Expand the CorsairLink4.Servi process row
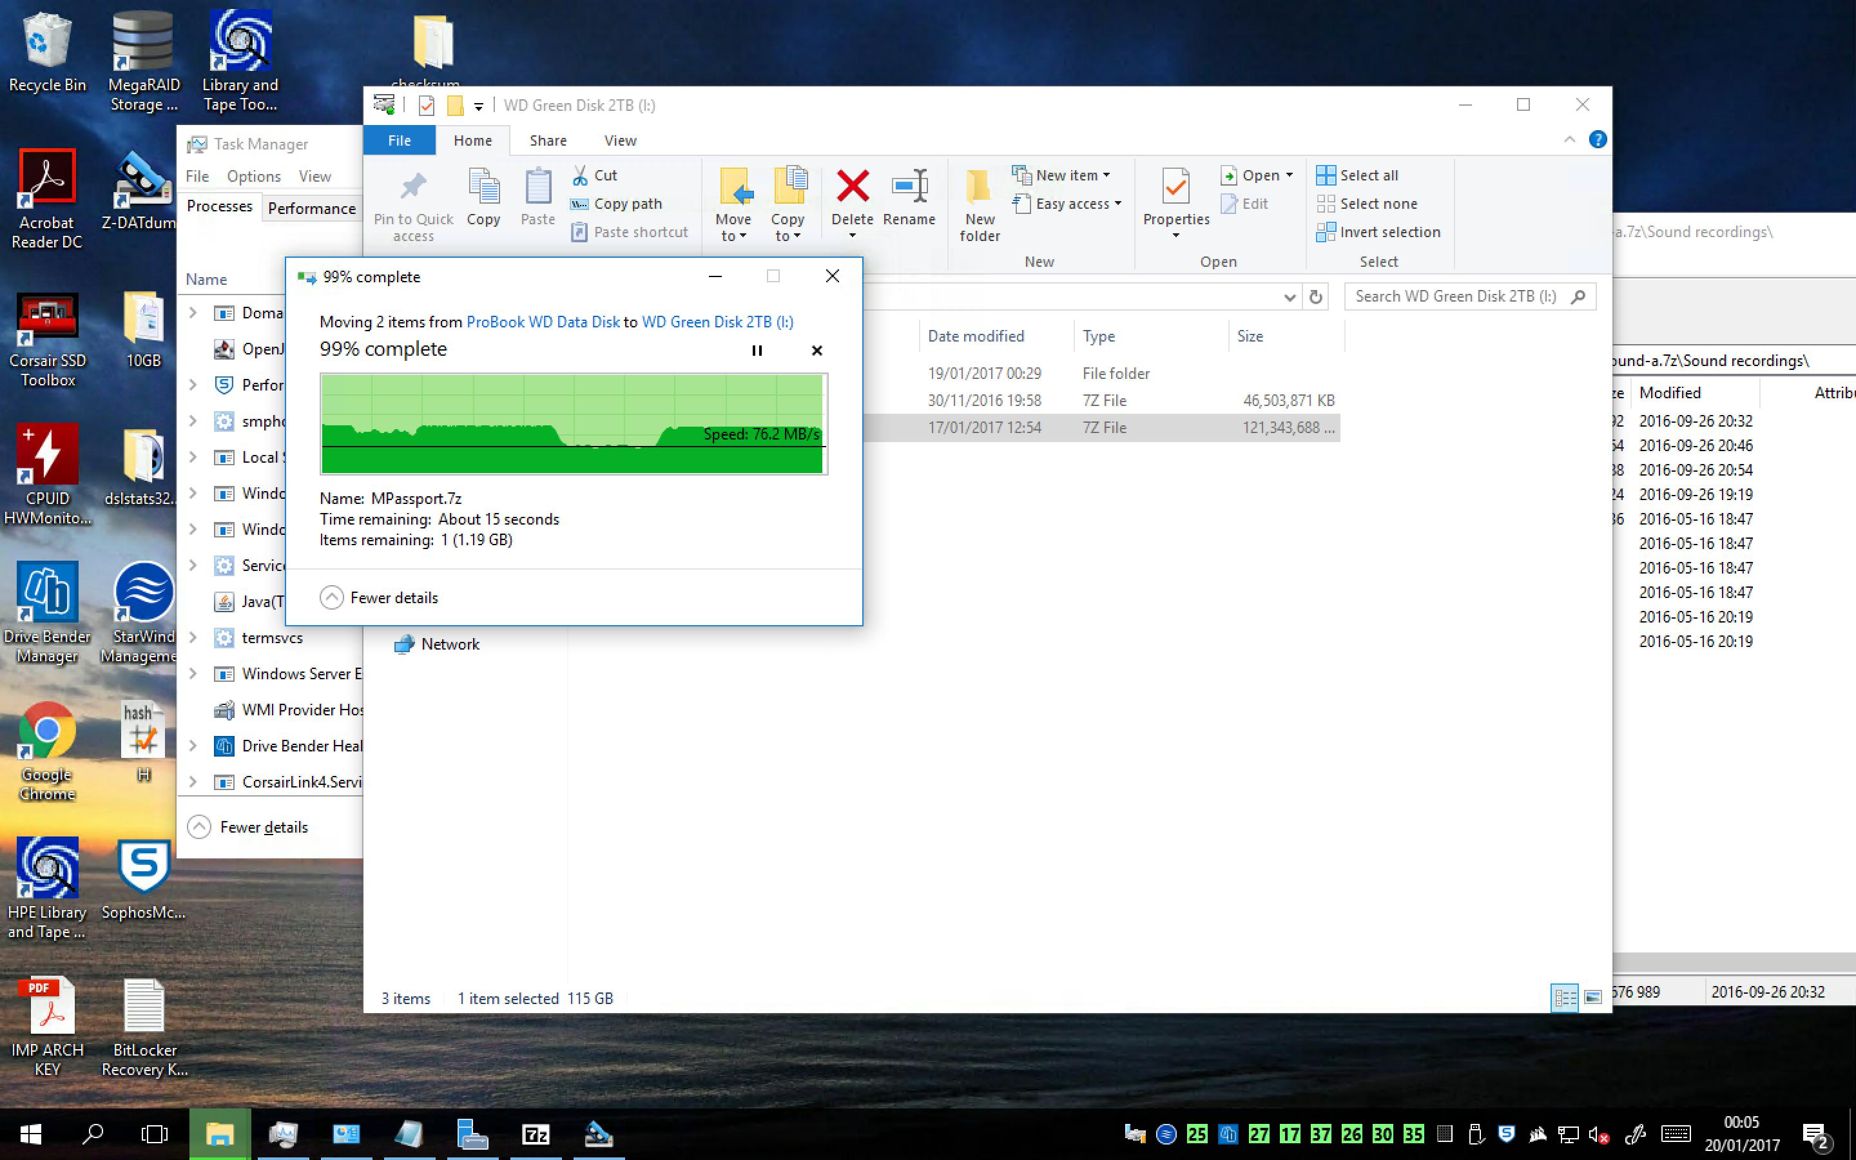The image size is (1856, 1160). point(193,782)
